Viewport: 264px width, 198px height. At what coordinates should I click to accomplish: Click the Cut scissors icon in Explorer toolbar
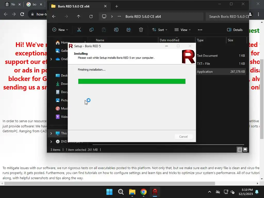pyautogui.click(x=79, y=30)
